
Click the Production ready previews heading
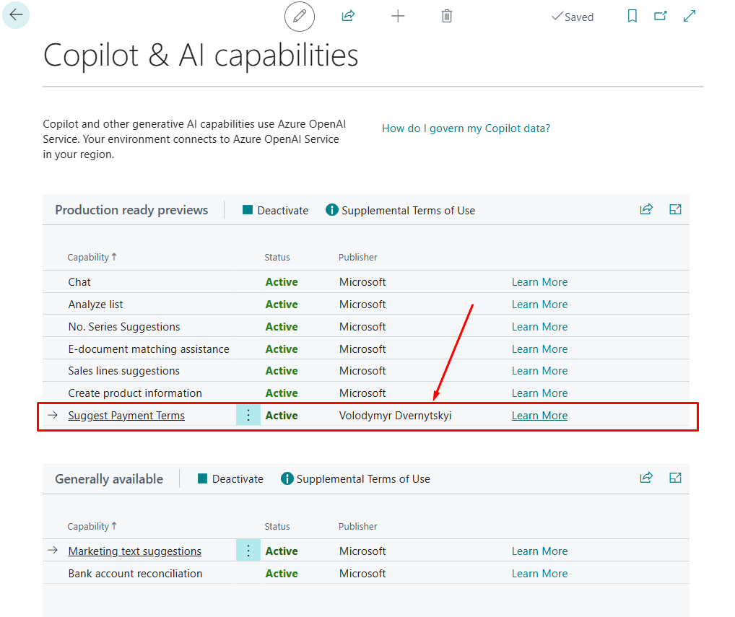(x=131, y=210)
